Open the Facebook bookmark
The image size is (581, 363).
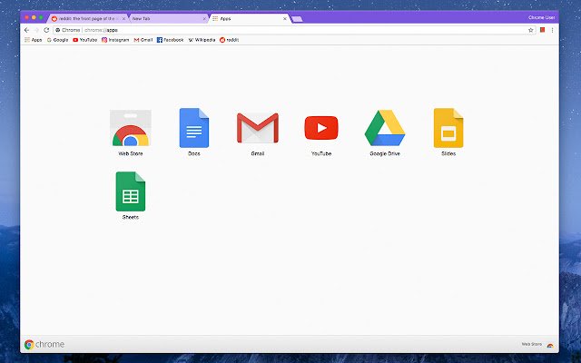(x=170, y=40)
